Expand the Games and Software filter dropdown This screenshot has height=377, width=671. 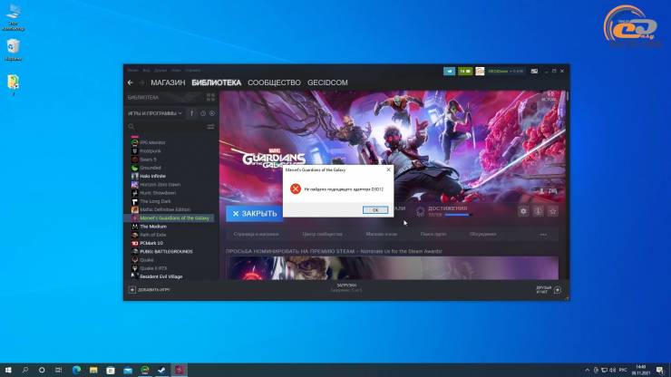[155, 113]
